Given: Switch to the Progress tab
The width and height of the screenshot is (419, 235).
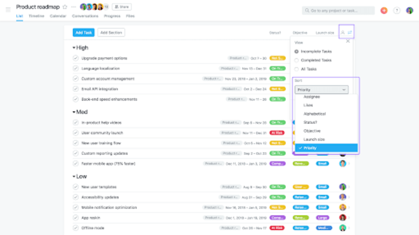Looking at the screenshot, I should pyautogui.click(x=112, y=16).
